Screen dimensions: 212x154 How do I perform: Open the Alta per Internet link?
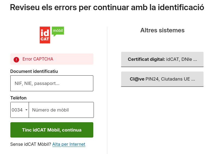(69, 144)
